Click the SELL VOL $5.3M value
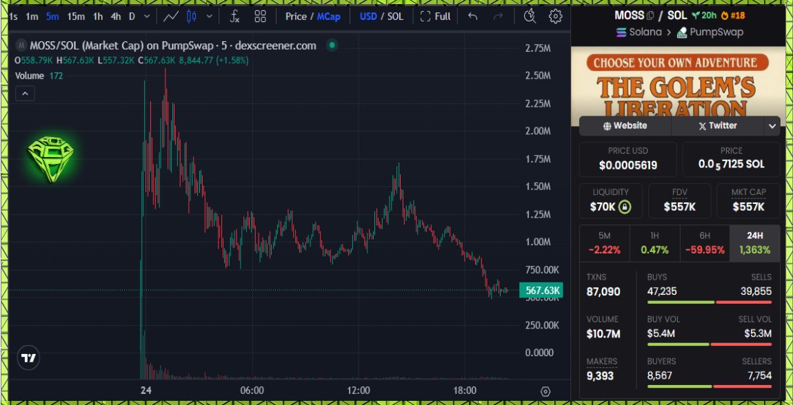 coord(758,333)
